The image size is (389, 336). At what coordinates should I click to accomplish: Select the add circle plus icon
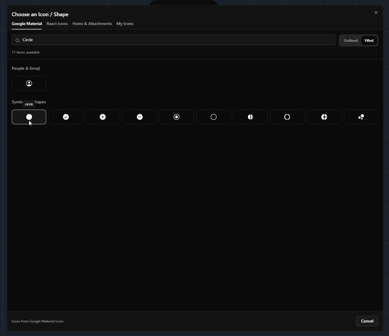tap(103, 117)
